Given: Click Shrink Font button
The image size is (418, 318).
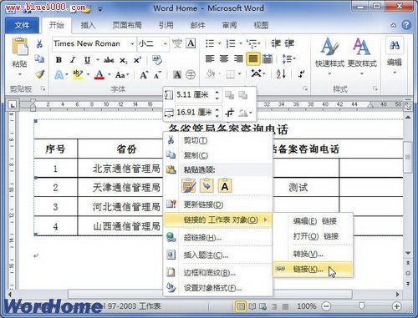Looking at the screenshot, I should (x=157, y=75).
